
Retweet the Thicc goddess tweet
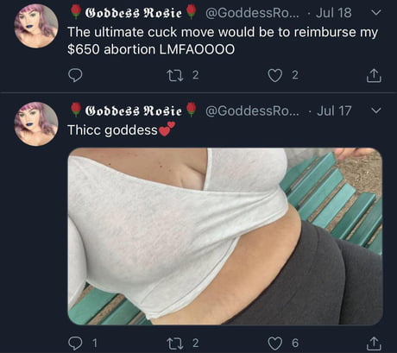point(175,343)
